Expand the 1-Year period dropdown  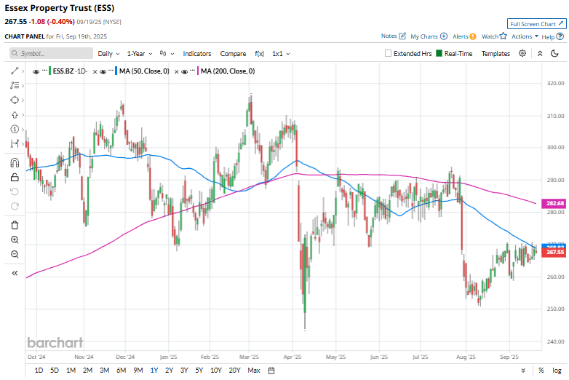[140, 54]
